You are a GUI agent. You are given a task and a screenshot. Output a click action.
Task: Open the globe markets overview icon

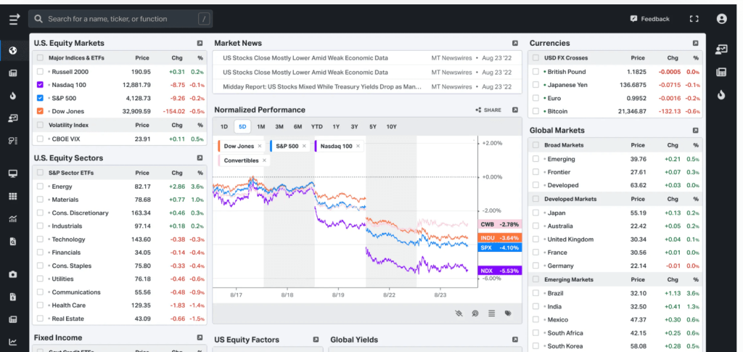click(13, 50)
